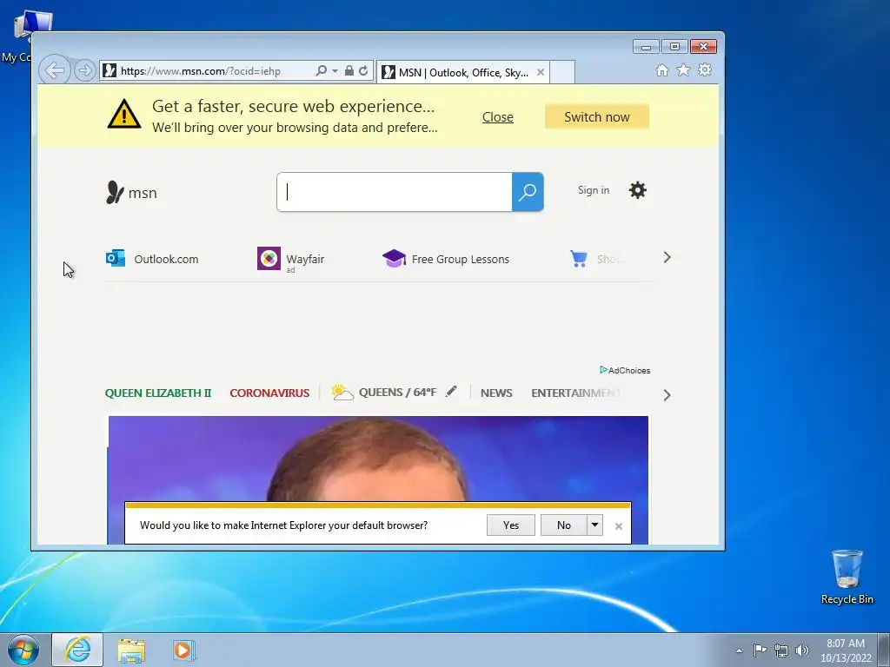The image size is (890, 667).
Task: Open the Outlook.com shortcut
Action: tap(152, 259)
